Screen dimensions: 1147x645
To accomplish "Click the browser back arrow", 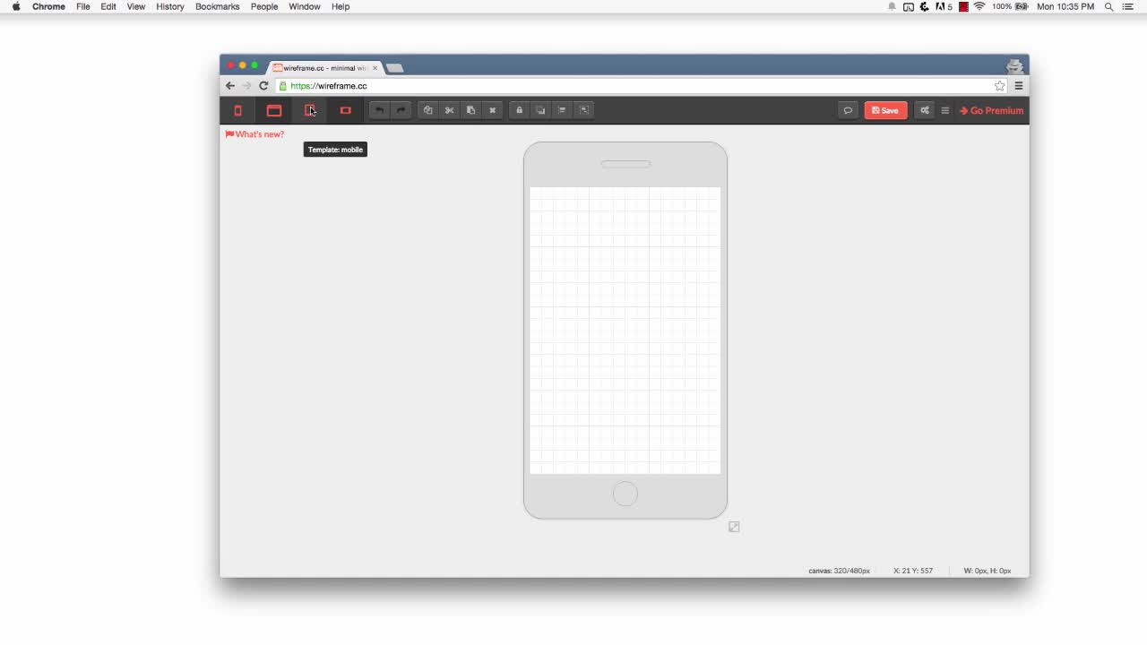I will coord(230,86).
